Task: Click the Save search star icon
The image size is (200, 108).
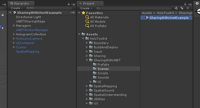Action: click(x=188, y=8)
